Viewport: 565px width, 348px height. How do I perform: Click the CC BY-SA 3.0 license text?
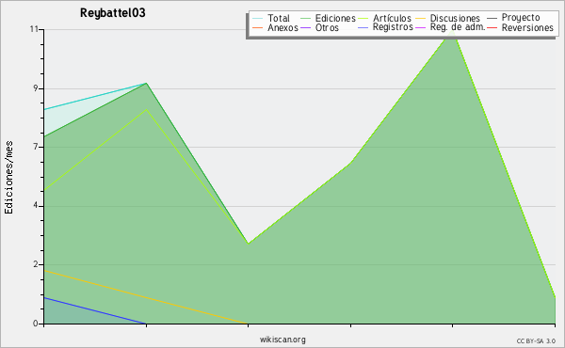536,340
